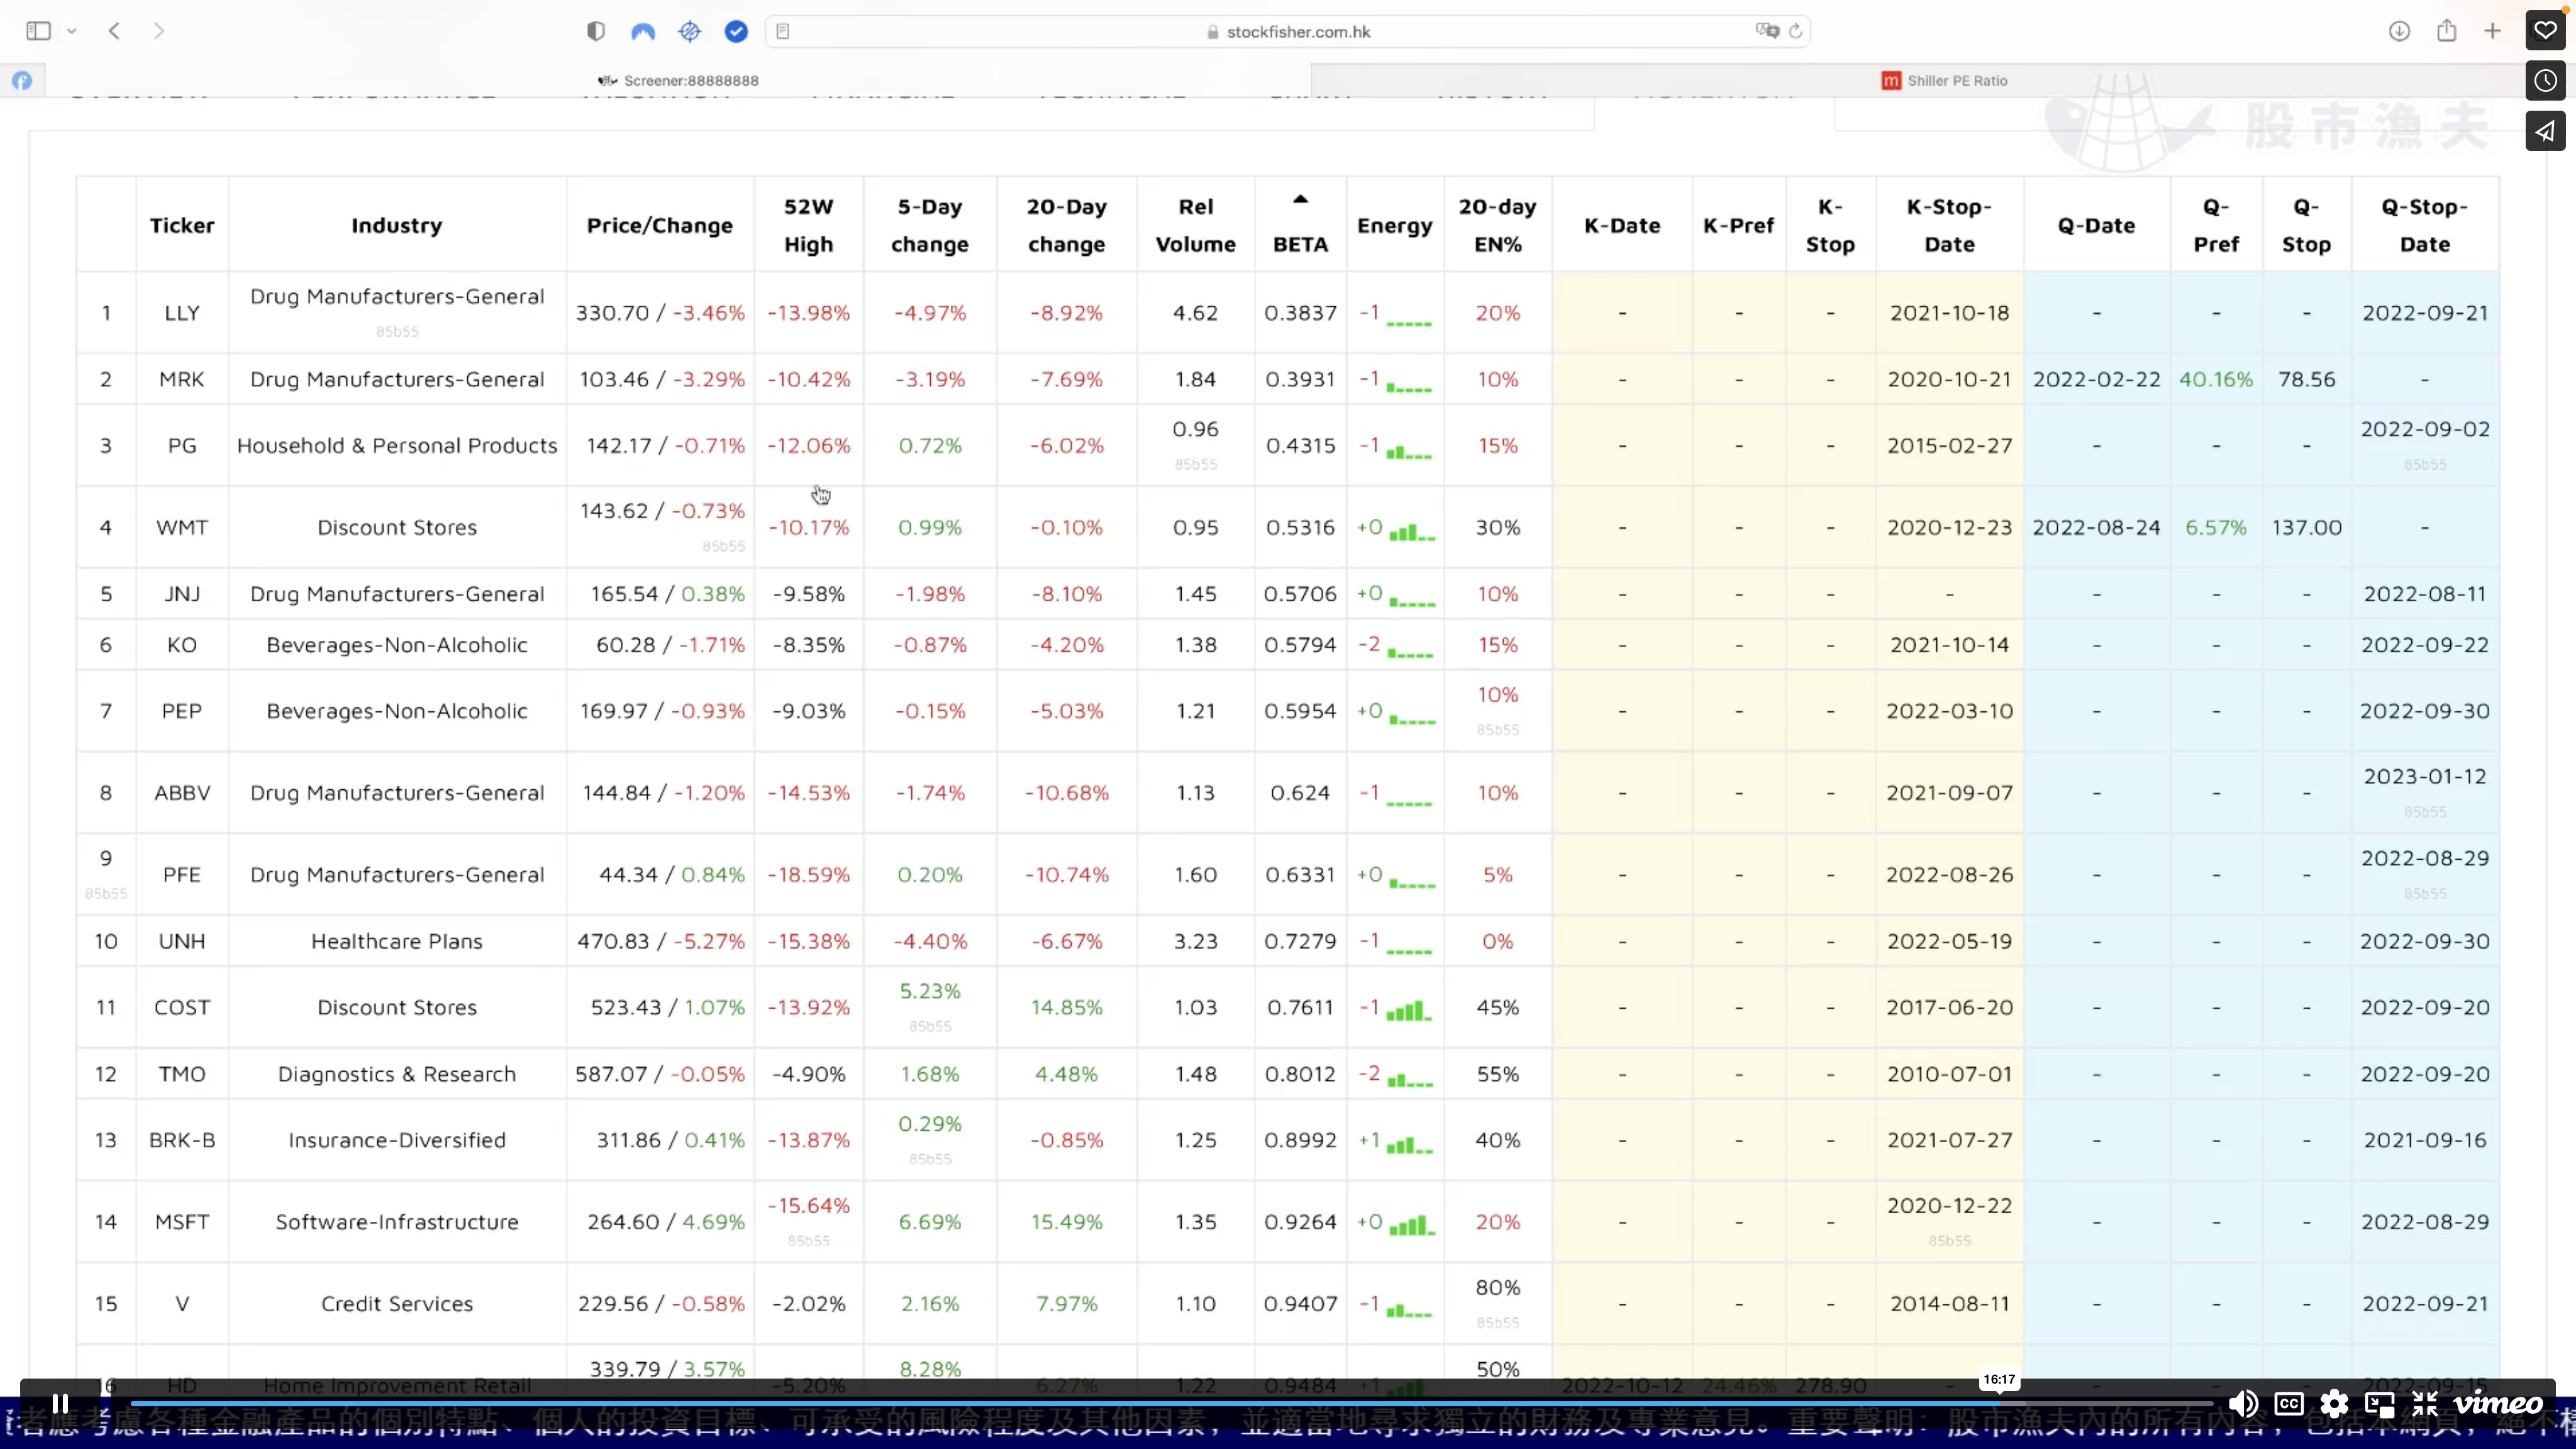Sort by Q-Stop-Date column header
Screen dimensions: 2576x1449
(x=2425, y=225)
